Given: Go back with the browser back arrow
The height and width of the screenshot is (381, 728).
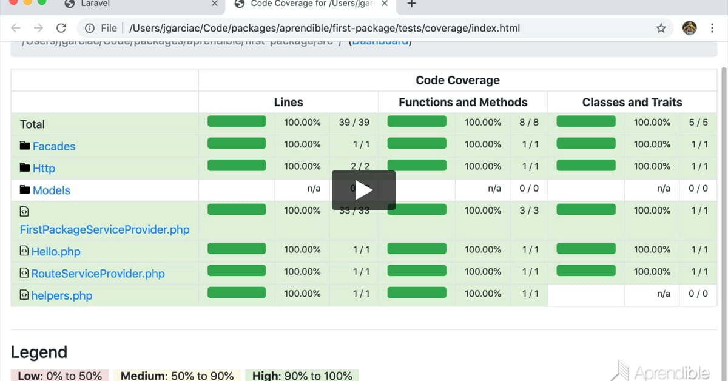Looking at the screenshot, I should click(16, 28).
